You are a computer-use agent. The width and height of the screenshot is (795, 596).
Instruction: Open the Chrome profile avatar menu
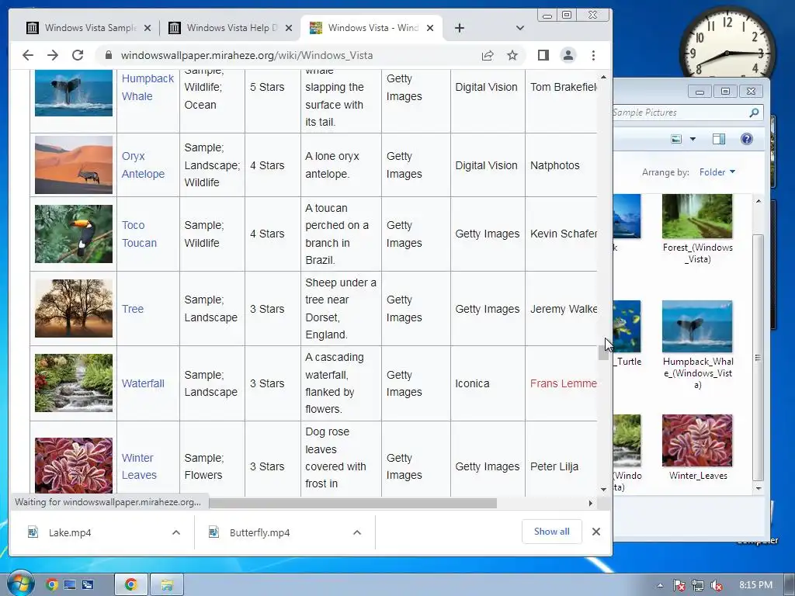(568, 55)
